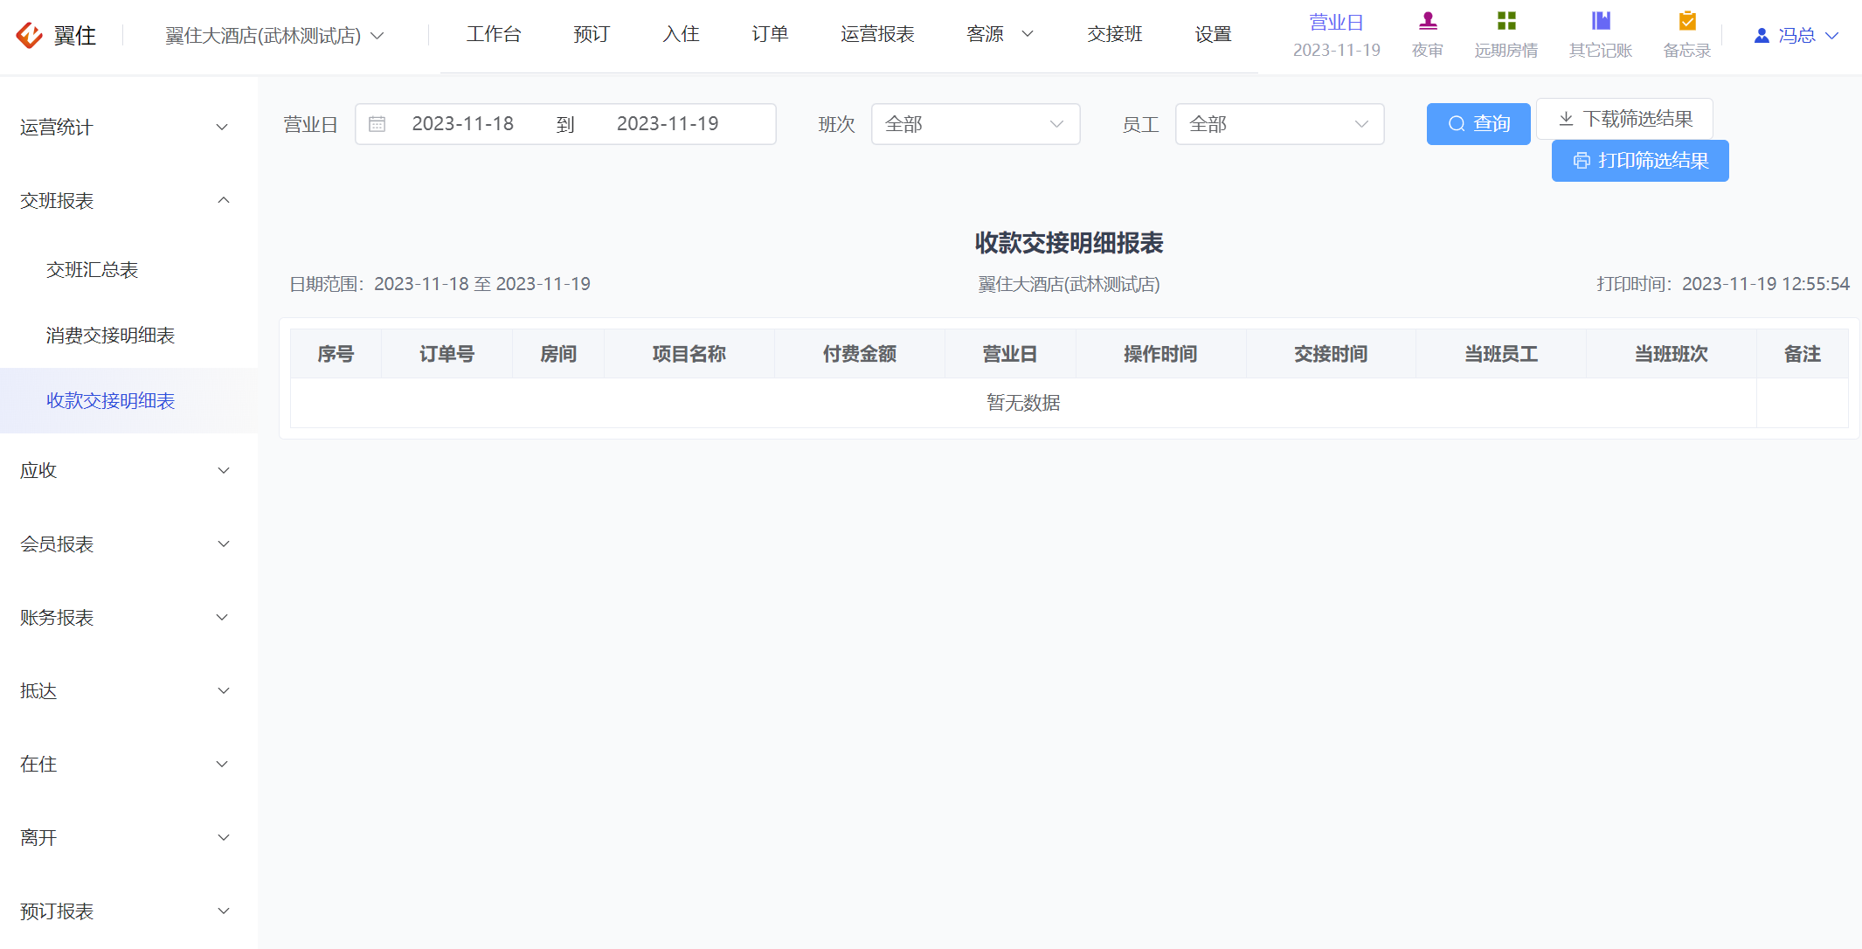Screen dimensions: 1862x949
Task: Select 消费交接明细表 in the sidebar
Action: [x=128, y=336]
